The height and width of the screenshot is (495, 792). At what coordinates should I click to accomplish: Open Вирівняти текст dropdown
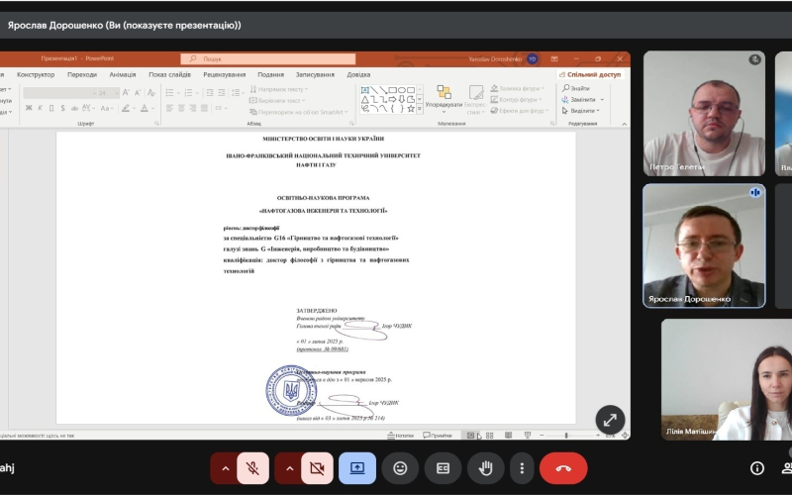pos(278,101)
